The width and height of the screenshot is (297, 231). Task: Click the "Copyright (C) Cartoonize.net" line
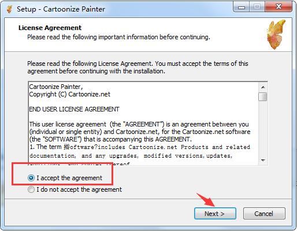(69, 94)
